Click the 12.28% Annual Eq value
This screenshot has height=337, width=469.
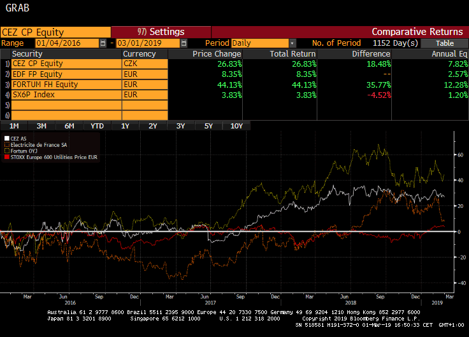click(456, 85)
